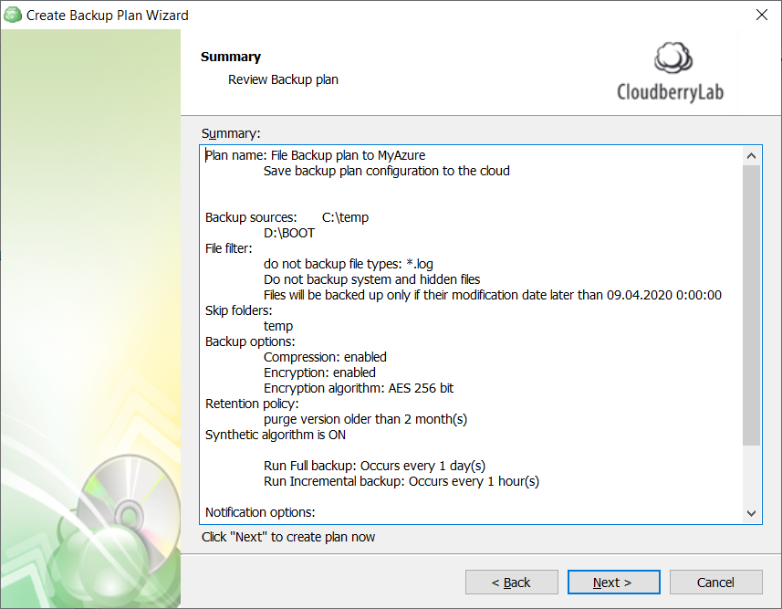Click the Next button to create plan

[613, 582]
